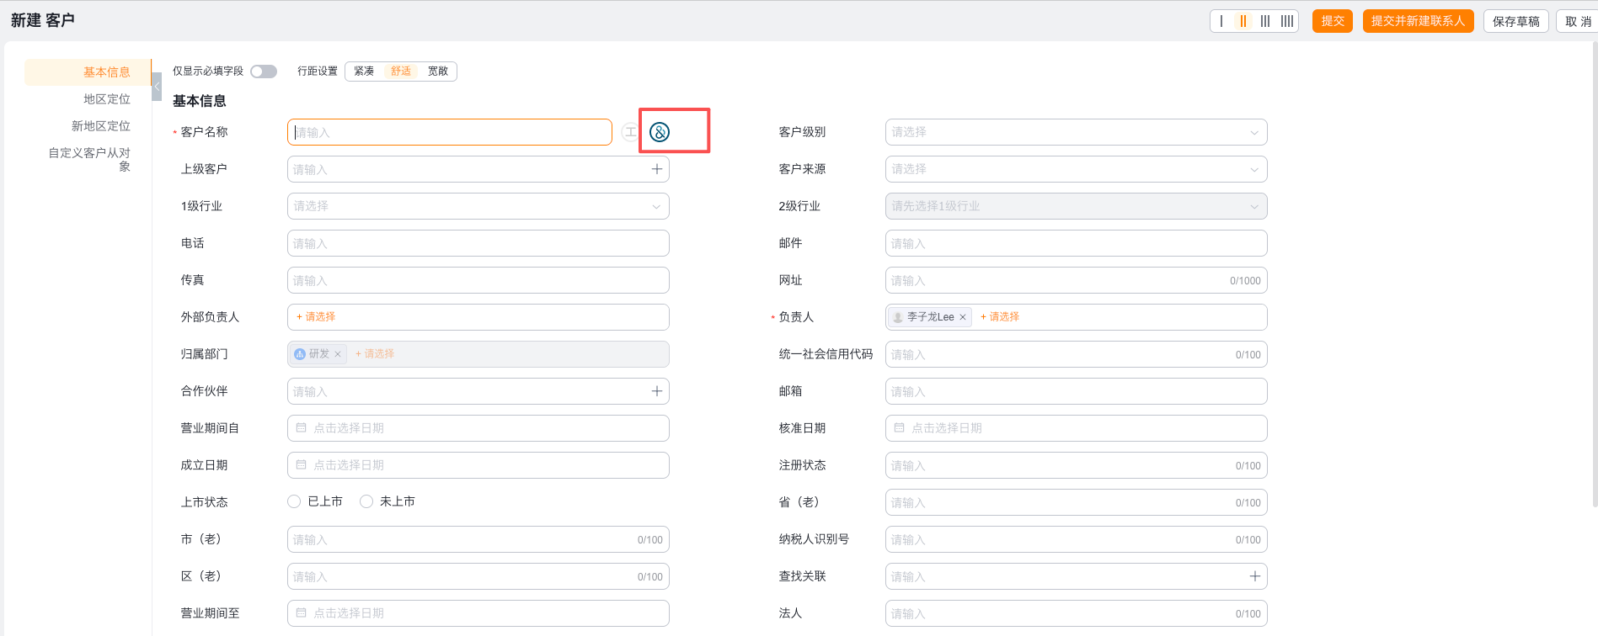Switch to single-column layout icon
The height and width of the screenshot is (636, 1598).
click(x=1221, y=21)
